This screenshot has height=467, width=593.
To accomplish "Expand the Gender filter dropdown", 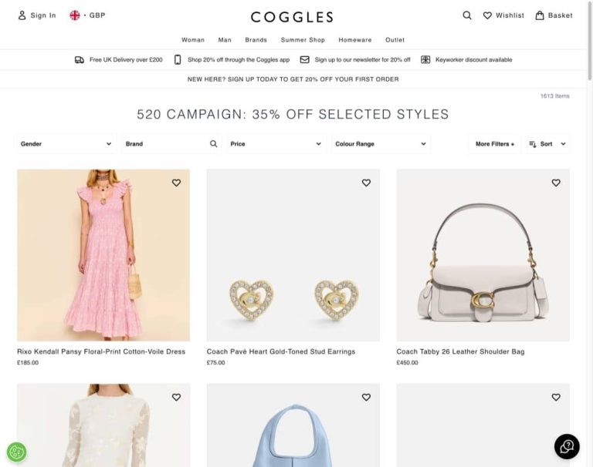I will coord(66,144).
